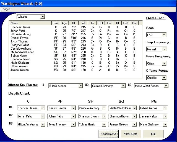Sort roster by Name column header
This screenshot has width=177, height=142.
coord(30,23)
